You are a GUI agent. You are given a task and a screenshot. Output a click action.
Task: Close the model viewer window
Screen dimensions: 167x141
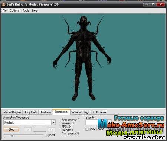click(161, 4)
